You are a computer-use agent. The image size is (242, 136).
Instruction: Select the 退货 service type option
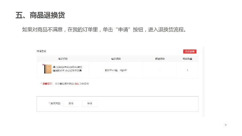point(71,103)
